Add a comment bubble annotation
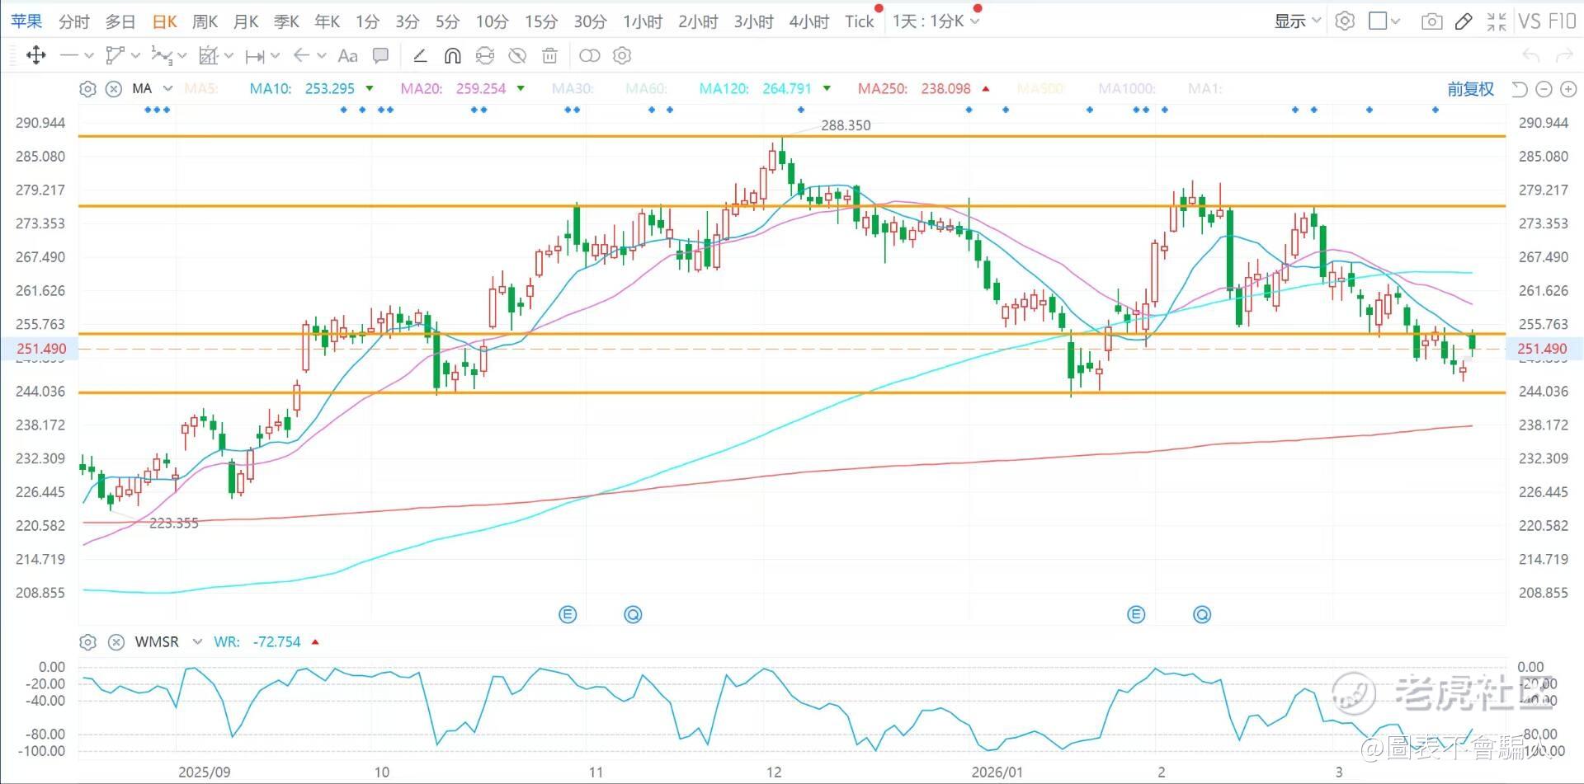 pyautogui.click(x=380, y=55)
